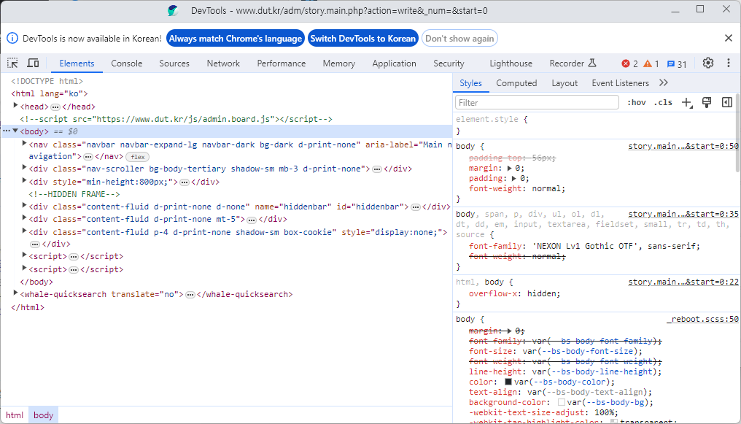The height and width of the screenshot is (424, 741).
Task: Click the flex badge on the nav element
Action: coord(138,156)
